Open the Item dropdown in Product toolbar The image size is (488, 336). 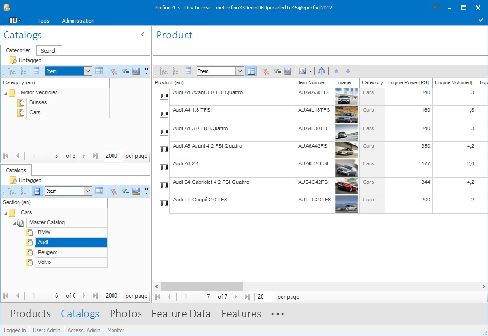(x=240, y=71)
